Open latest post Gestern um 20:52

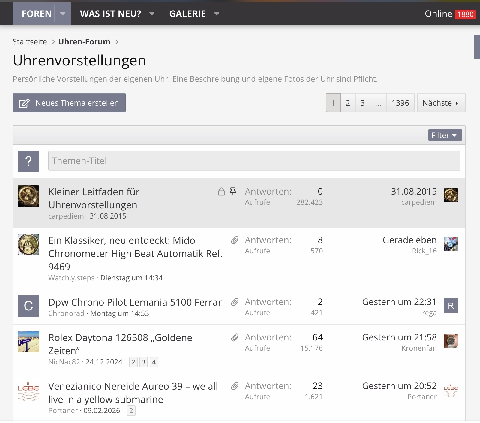(x=399, y=386)
